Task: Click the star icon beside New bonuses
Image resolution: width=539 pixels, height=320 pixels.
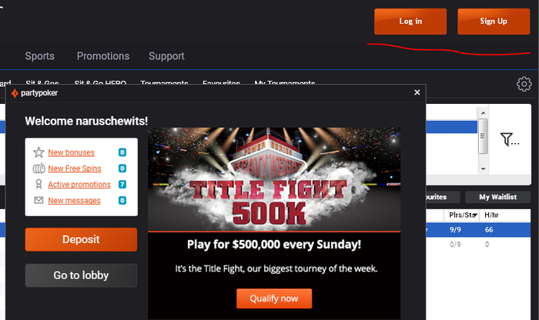Action: click(x=38, y=152)
